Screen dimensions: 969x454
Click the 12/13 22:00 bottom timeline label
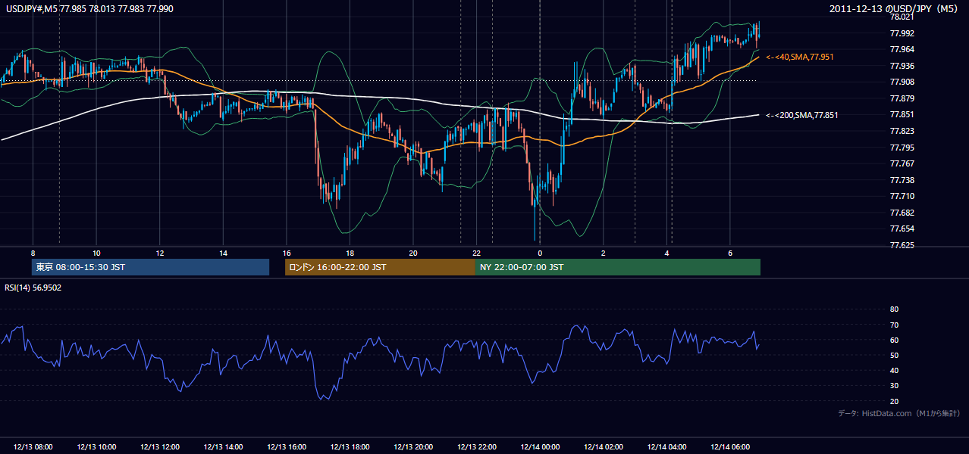tap(477, 447)
